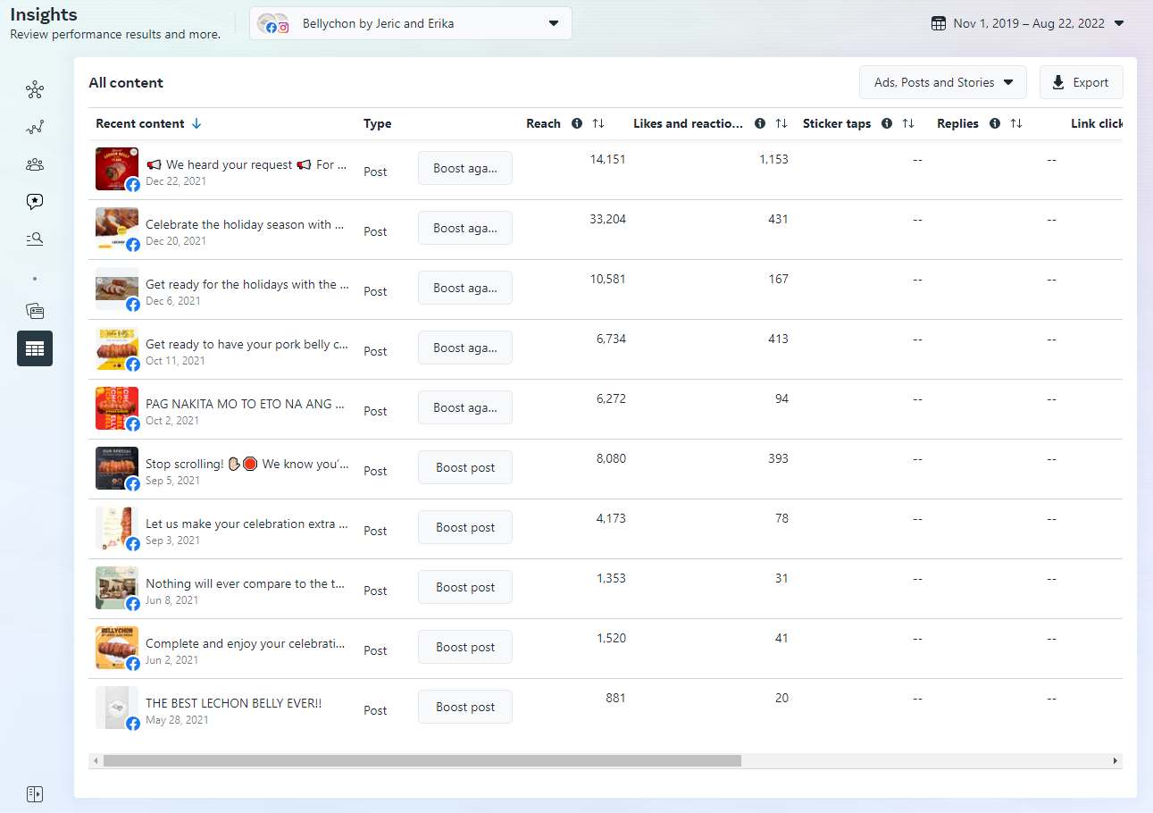Collapse the sidebar with the bottom panel icon

35,794
